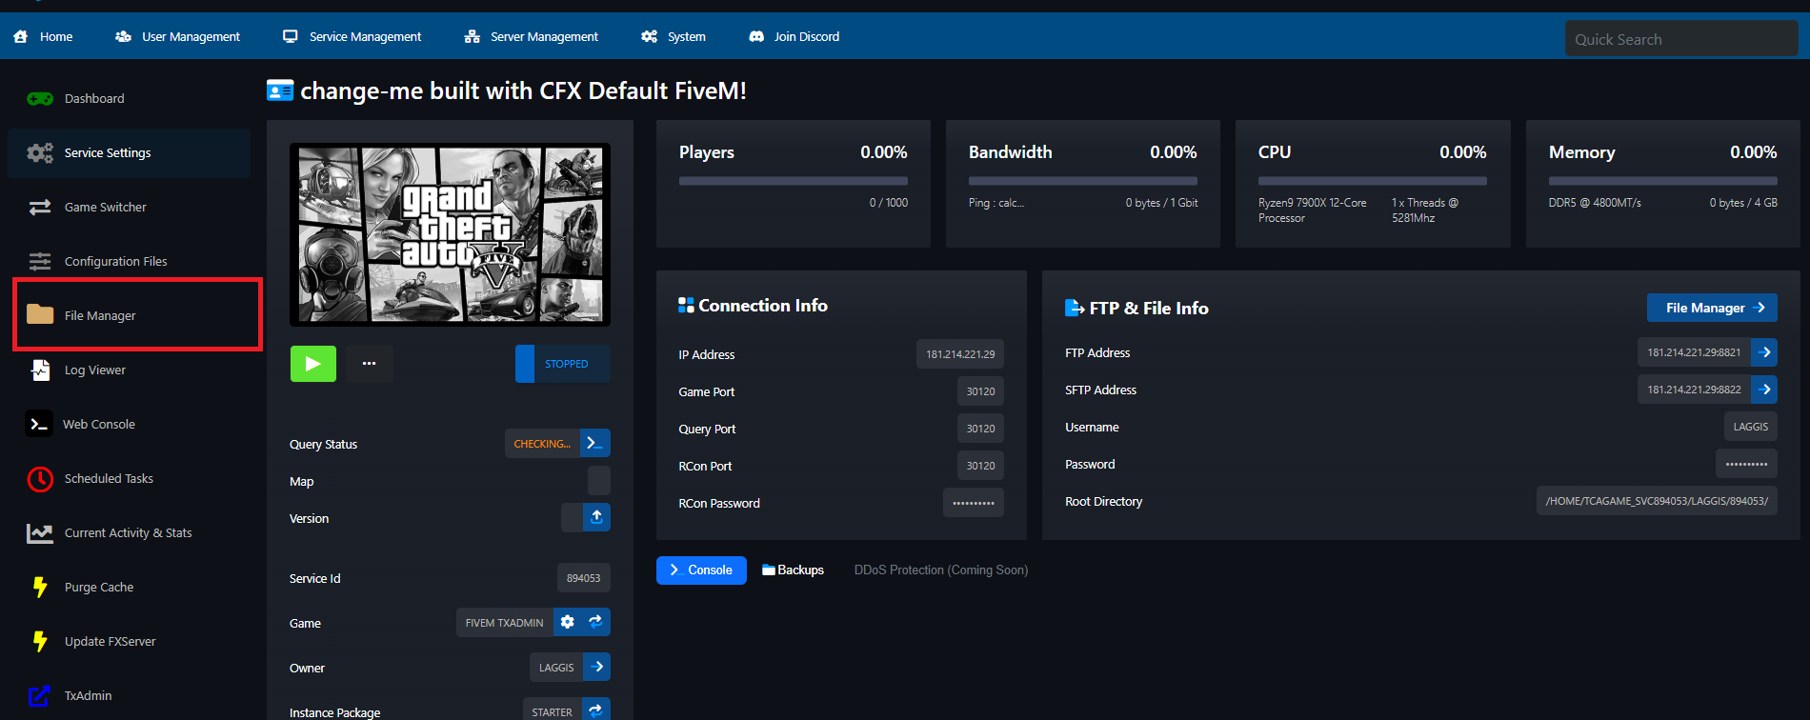
Task: Click the Purge Cache lightning icon
Action: (40, 587)
